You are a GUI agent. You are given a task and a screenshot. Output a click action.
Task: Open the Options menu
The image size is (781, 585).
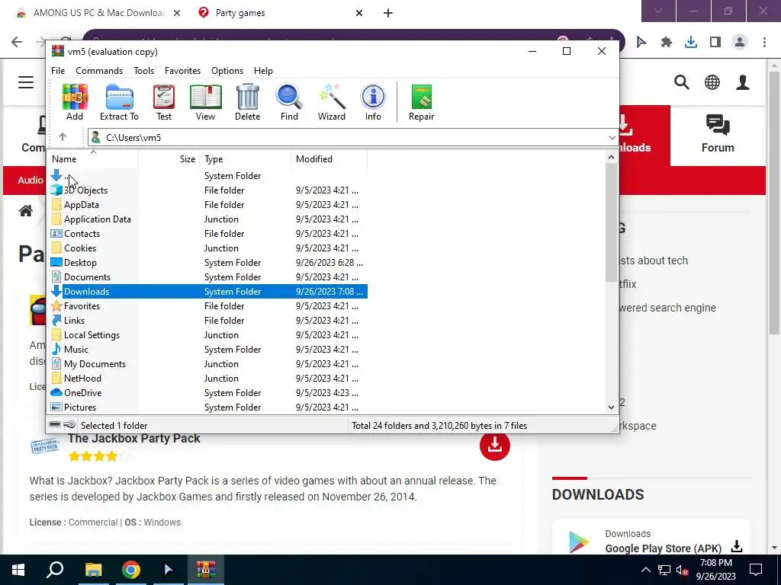(x=227, y=71)
